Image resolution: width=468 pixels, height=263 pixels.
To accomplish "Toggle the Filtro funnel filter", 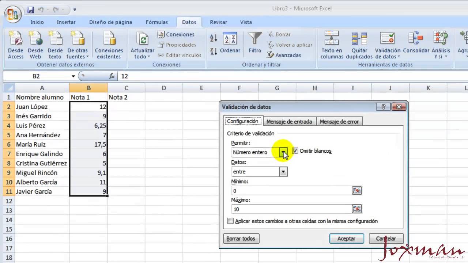I will (255, 43).
